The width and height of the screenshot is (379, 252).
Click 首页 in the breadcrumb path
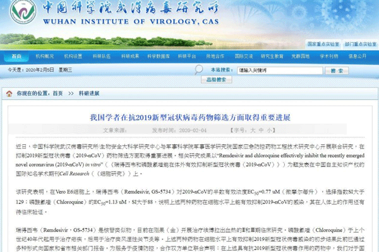(57, 94)
